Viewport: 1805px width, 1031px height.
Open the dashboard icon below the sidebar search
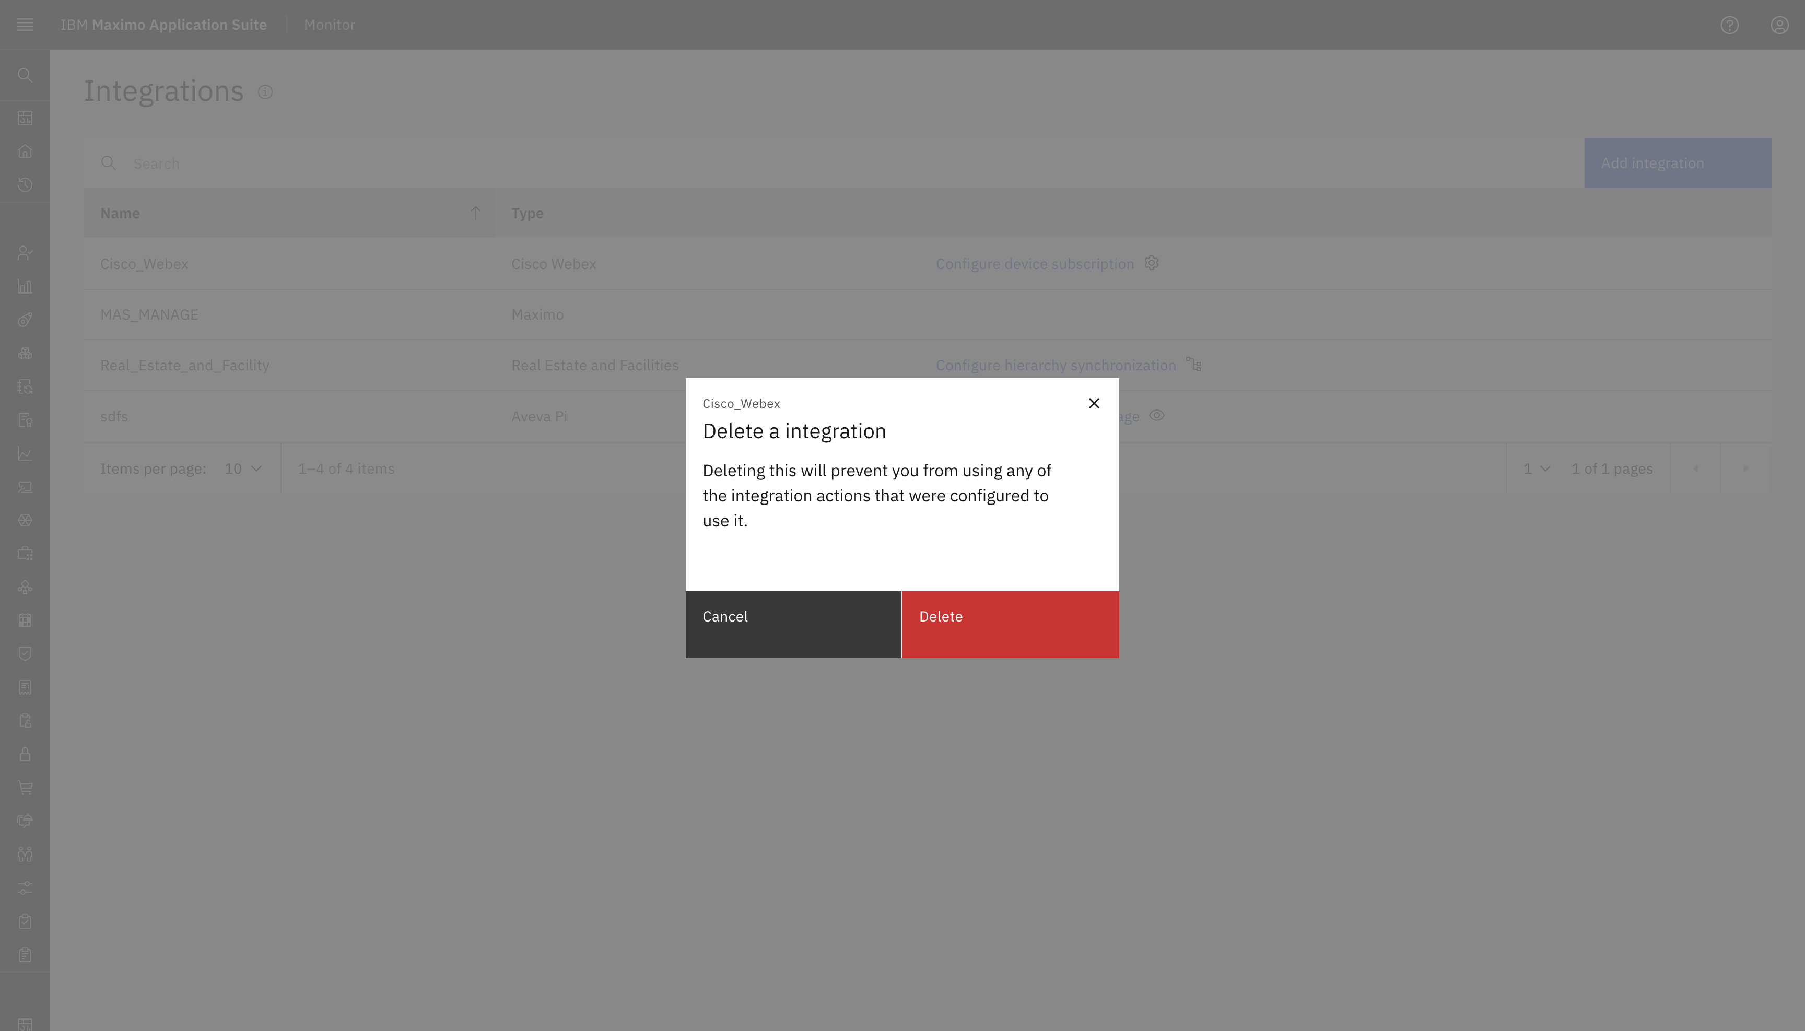[x=25, y=118]
